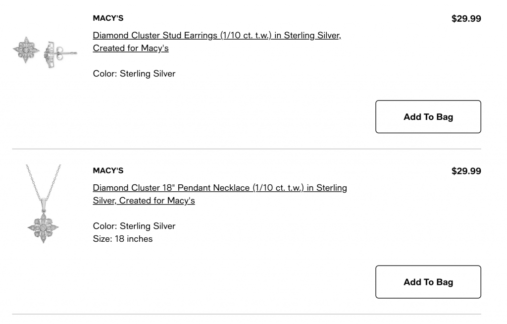Click 'Silver, Created for Macy's' necklace link line
This screenshot has height=324, width=507.
click(x=144, y=200)
